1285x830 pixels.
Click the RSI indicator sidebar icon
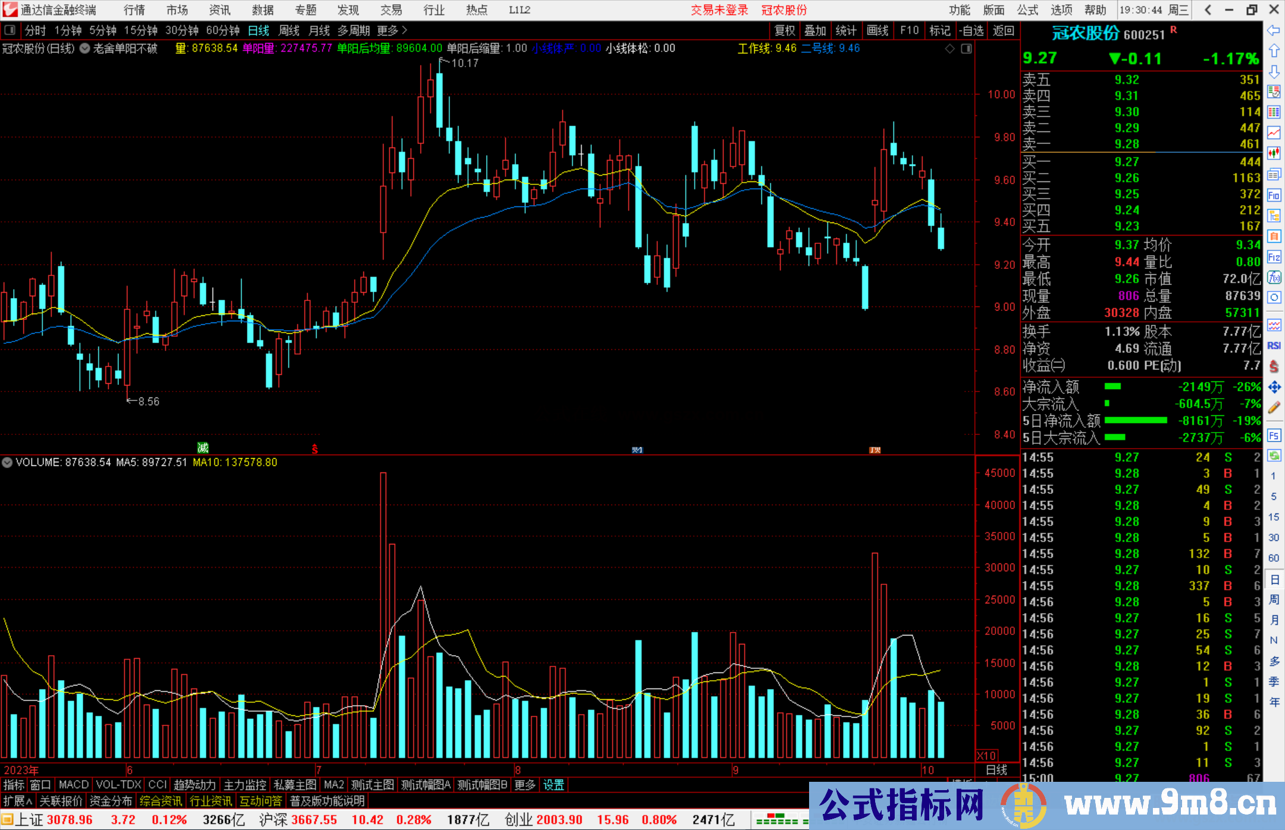click(x=1274, y=346)
